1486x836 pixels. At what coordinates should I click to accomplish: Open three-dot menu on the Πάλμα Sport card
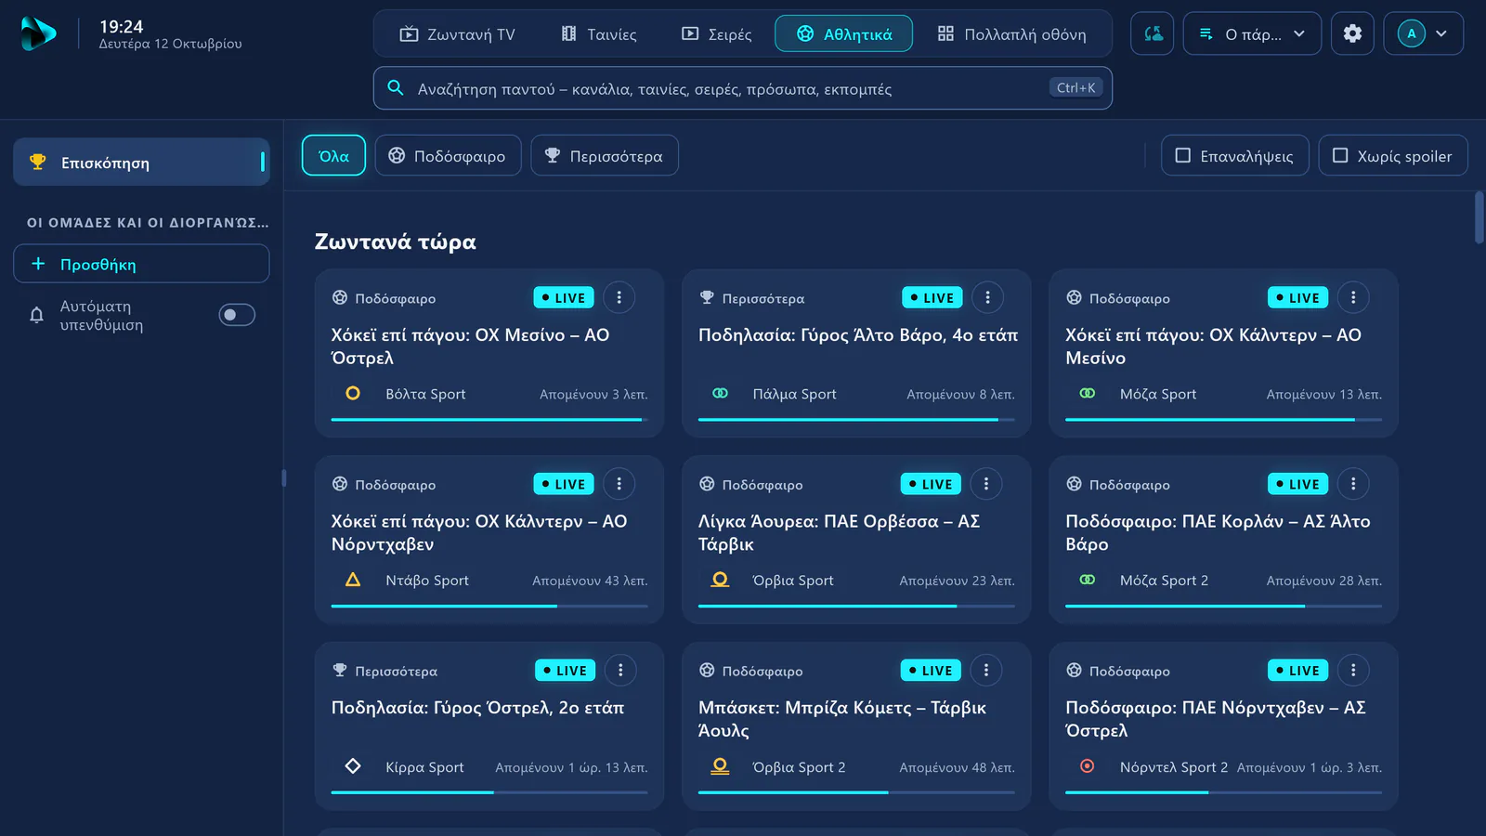(x=987, y=297)
